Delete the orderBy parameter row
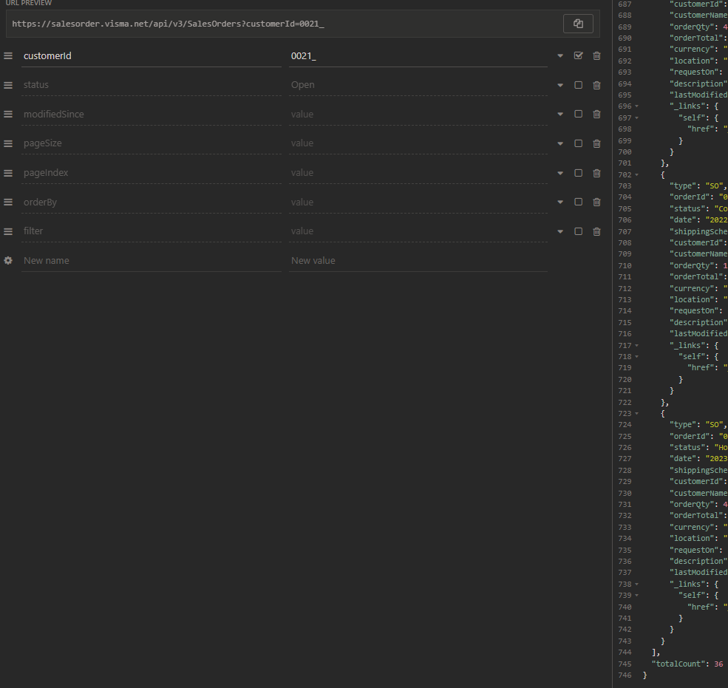Screen dimensions: 728x688 (x=596, y=202)
